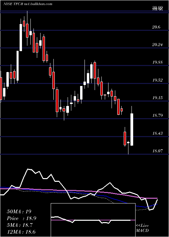
Task: Click the Price : 18.9 readout
Action: [x=21, y=218]
